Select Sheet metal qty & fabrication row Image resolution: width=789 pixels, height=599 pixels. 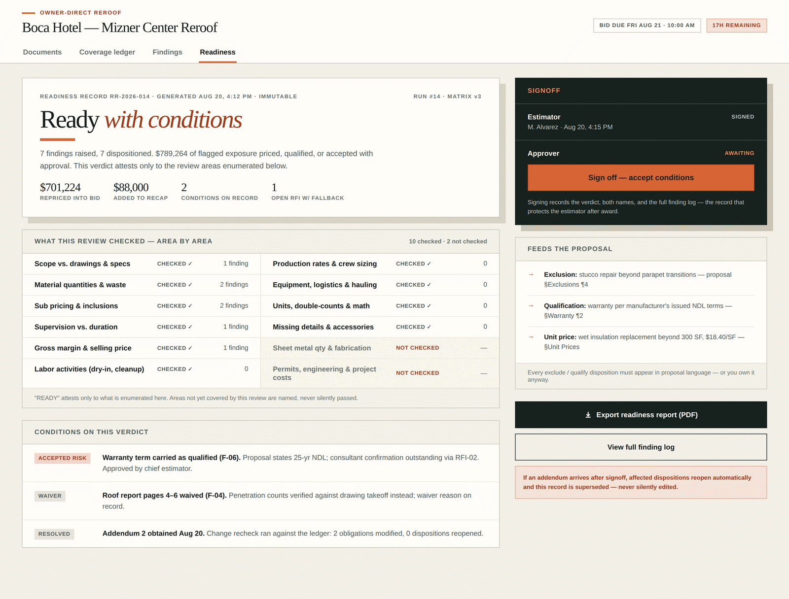coord(380,348)
